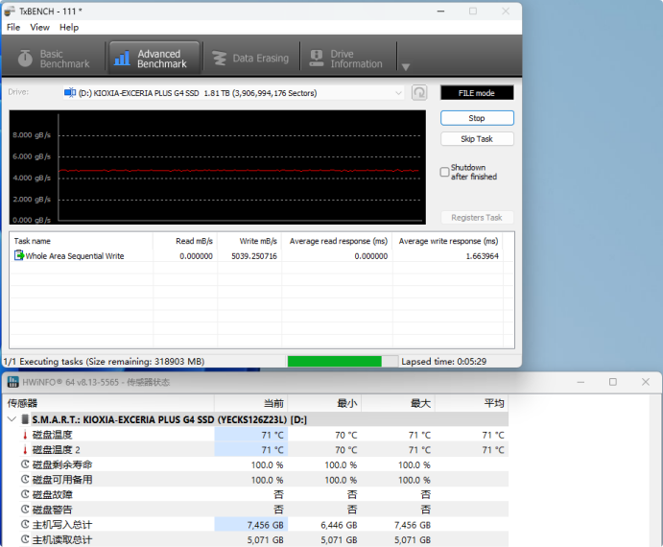The image size is (663, 547).
Task: Click the clock icon next to 磁盘剩余寿命
Action: [25, 464]
